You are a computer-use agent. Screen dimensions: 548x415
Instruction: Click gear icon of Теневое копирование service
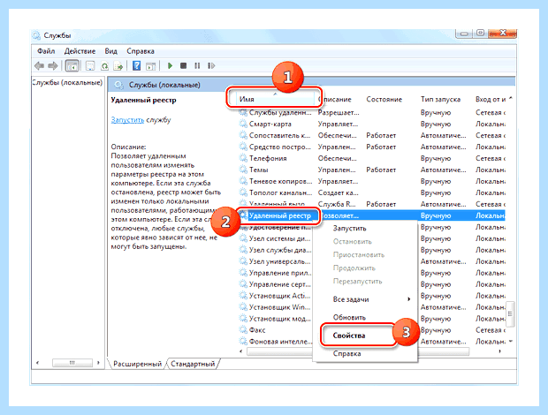(243, 181)
